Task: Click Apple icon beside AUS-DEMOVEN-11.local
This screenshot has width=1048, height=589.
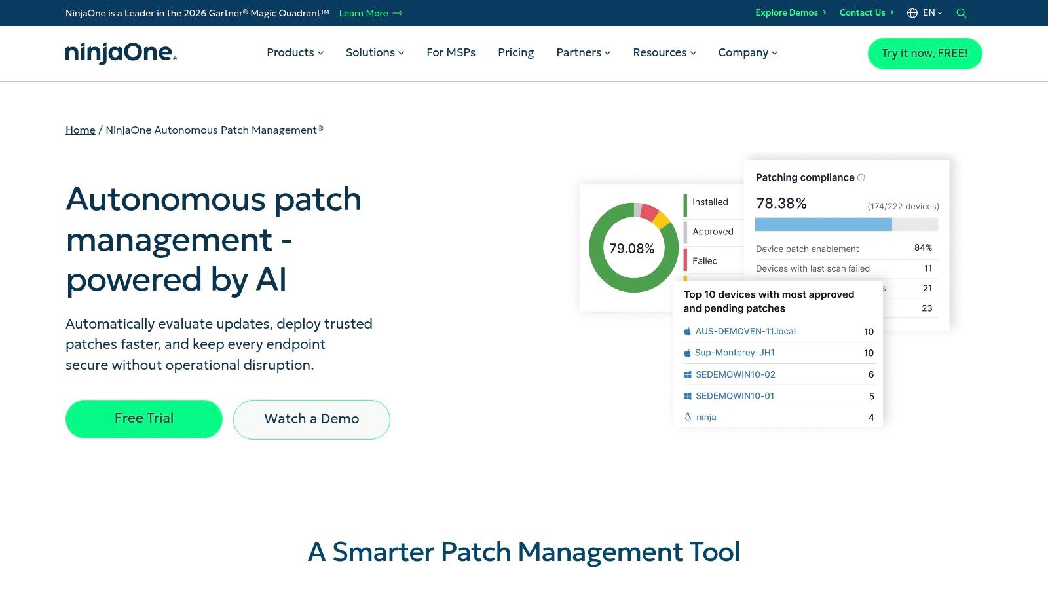Action: 687,331
